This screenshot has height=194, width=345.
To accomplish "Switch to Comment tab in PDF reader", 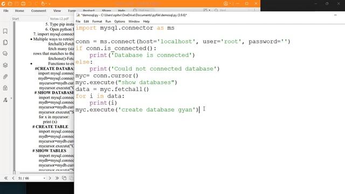I will point(38,11).
